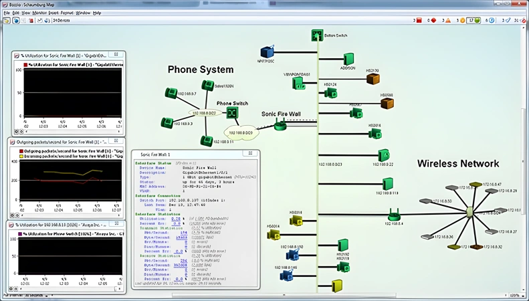529x301 pixels.
Task: Select the wireless access point icon on backbone
Action: tap(394, 215)
